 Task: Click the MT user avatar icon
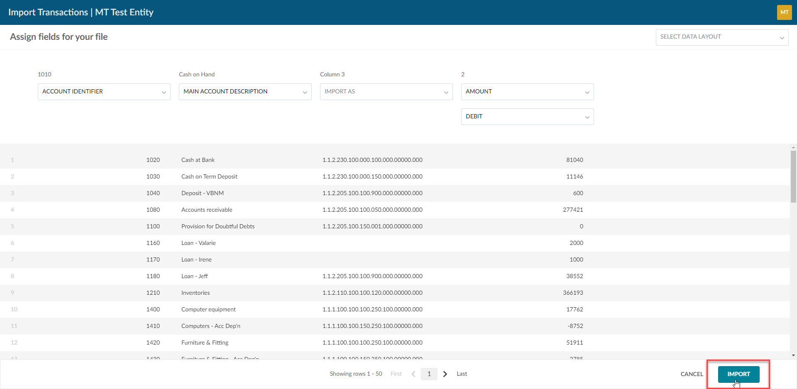[784, 12]
